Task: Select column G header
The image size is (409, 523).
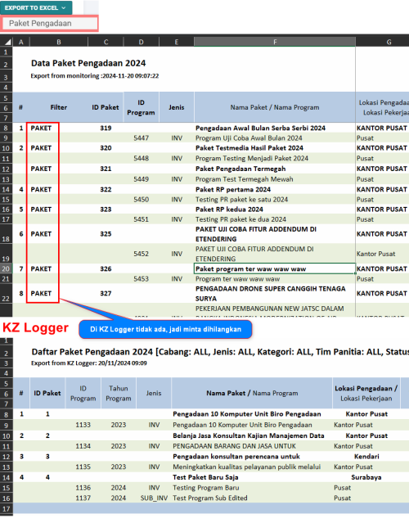Action: coord(382,42)
